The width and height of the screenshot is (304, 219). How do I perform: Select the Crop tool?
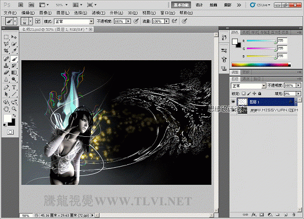pos(6,51)
